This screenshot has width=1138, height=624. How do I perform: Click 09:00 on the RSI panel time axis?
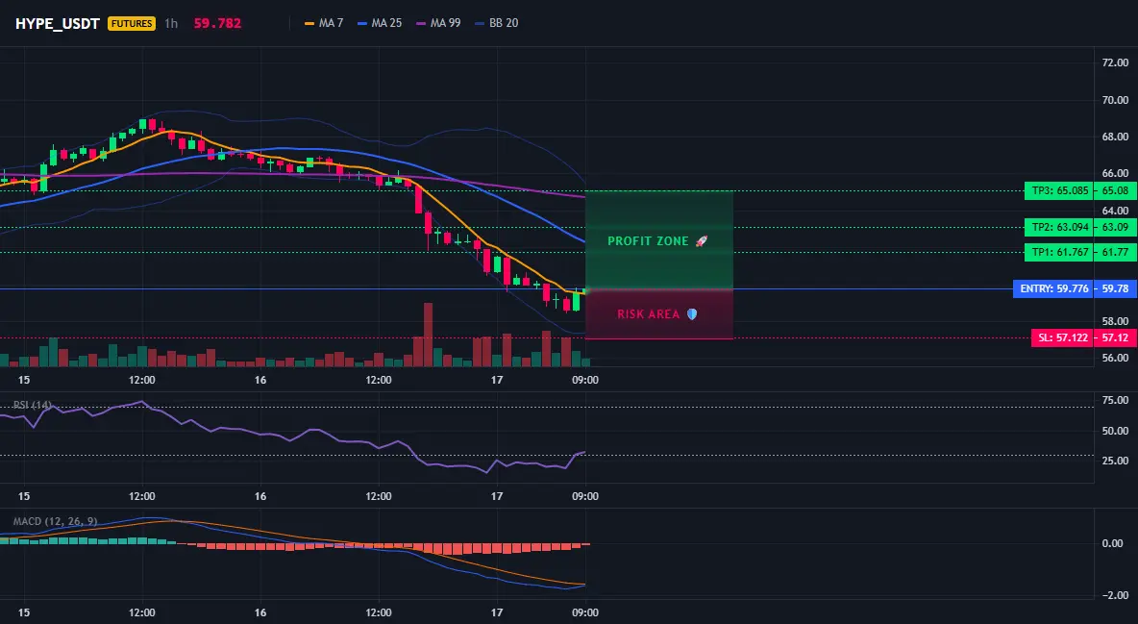click(585, 497)
